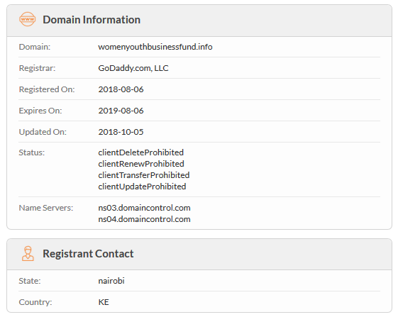Select the country code KE
Image resolution: width=398 pixels, height=317 pixels.
point(104,302)
